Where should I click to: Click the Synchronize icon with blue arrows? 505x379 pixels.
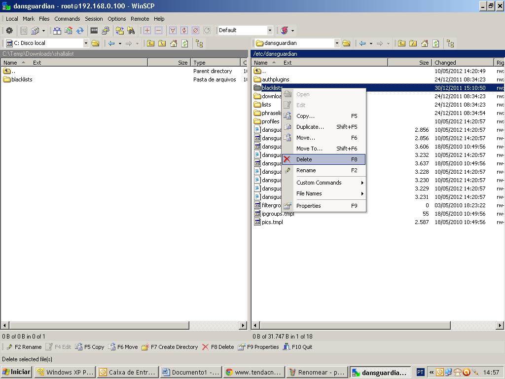click(79, 31)
